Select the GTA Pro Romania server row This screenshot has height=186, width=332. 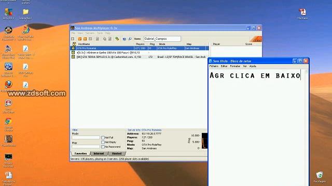pyautogui.click(x=140, y=48)
